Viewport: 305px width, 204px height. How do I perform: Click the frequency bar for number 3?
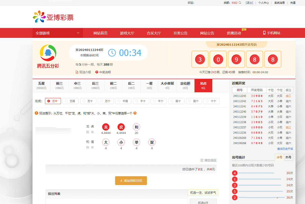tap(260, 185)
